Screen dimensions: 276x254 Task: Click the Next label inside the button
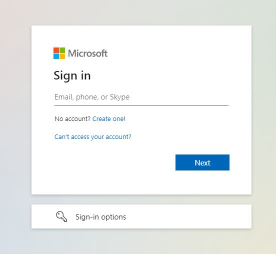pyautogui.click(x=202, y=163)
